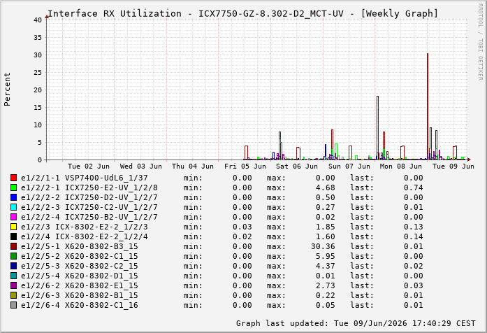This screenshot has width=487, height=333.
Task: Click the Graph last updated timestamp
Action: pyautogui.click(x=356, y=323)
